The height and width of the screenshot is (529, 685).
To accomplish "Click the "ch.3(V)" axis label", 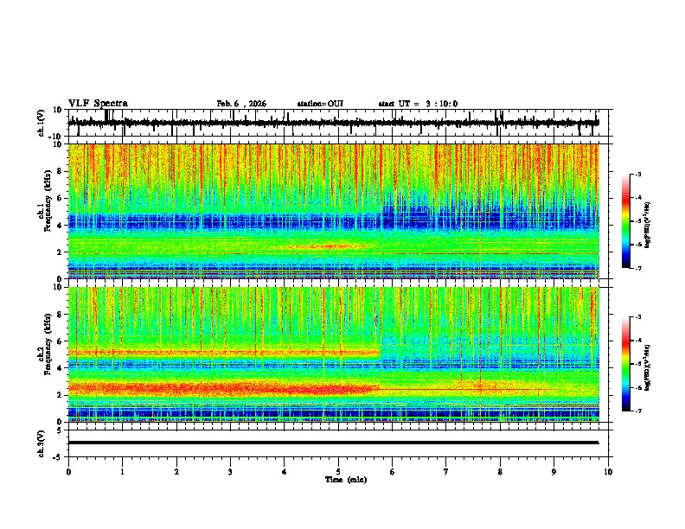I will pyautogui.click(x=42, y=443).
